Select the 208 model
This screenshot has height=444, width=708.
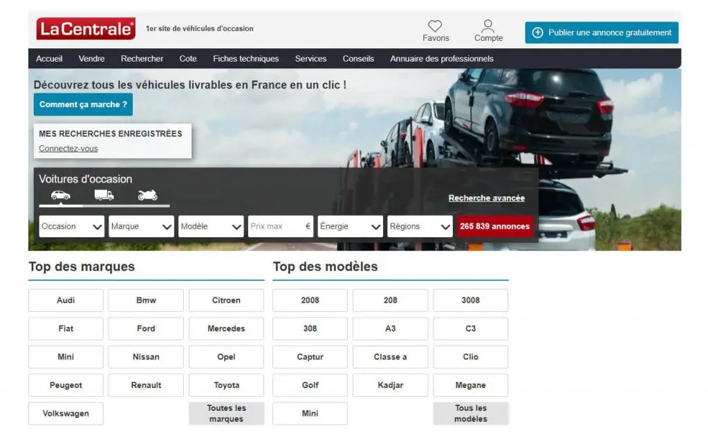pos(391,300)
